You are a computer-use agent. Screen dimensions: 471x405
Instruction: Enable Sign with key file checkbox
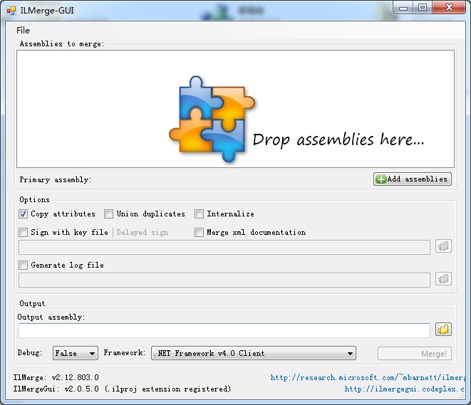23,232
